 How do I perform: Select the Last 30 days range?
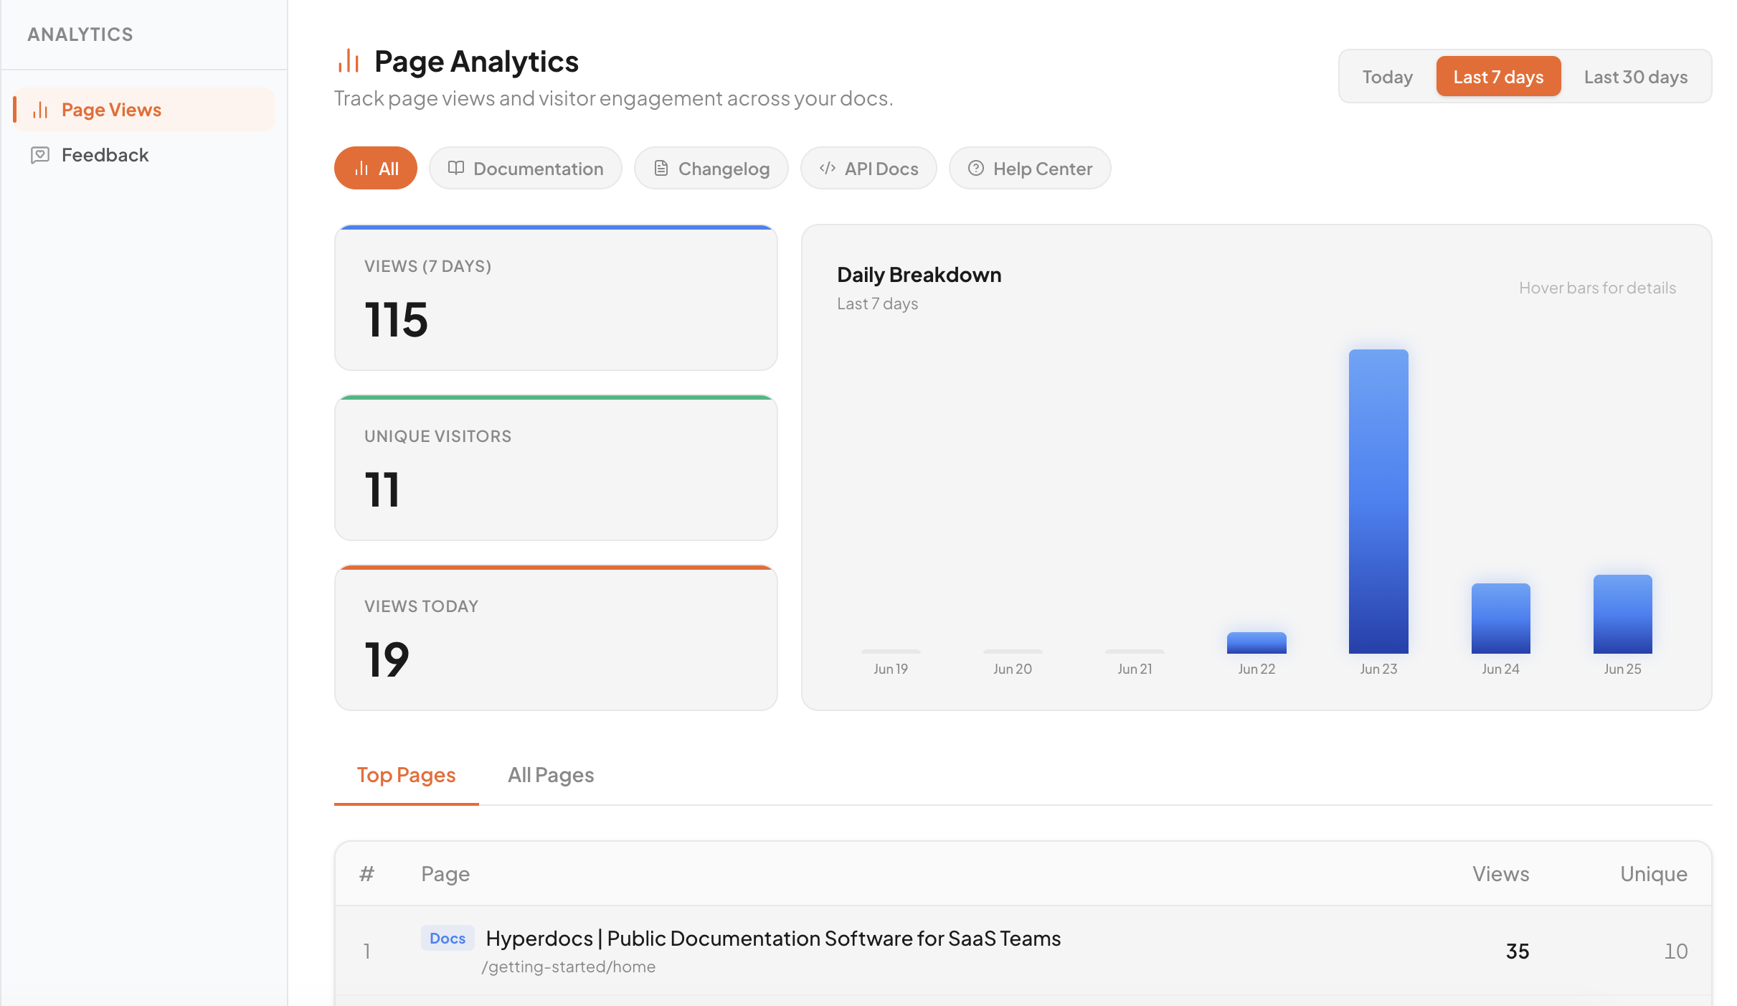pos(1635,77)
